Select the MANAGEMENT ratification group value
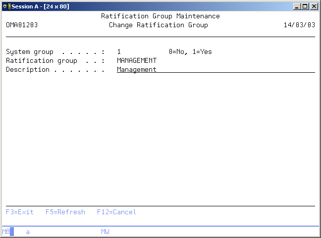 click(x=137, y=61)
